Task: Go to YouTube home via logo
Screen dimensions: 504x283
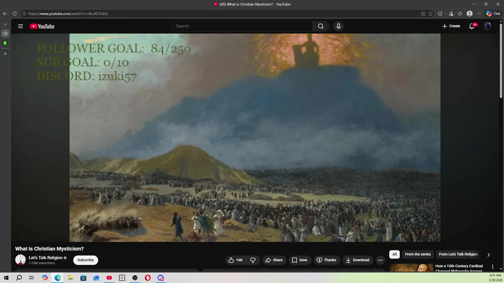Action: [42, 26]
